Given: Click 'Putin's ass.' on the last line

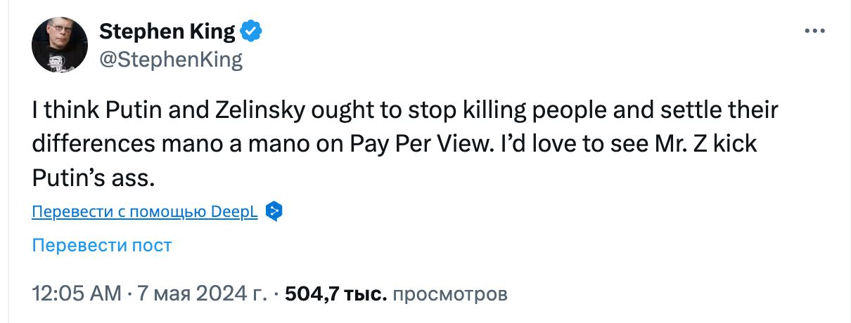Looking at the screenshot, I should coord(93,178).
